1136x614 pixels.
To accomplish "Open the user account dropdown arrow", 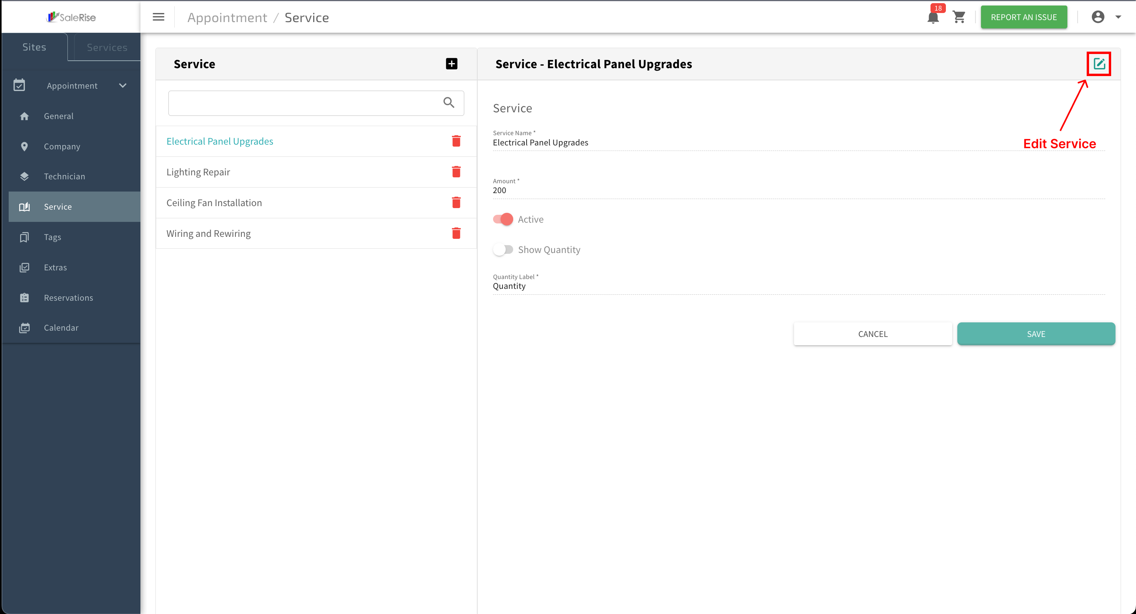I will [x=1118, y=17].
